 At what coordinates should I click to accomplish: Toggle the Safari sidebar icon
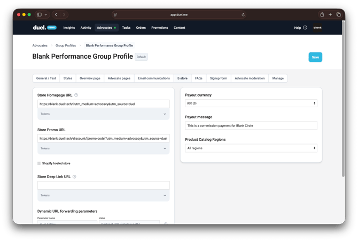39,15
